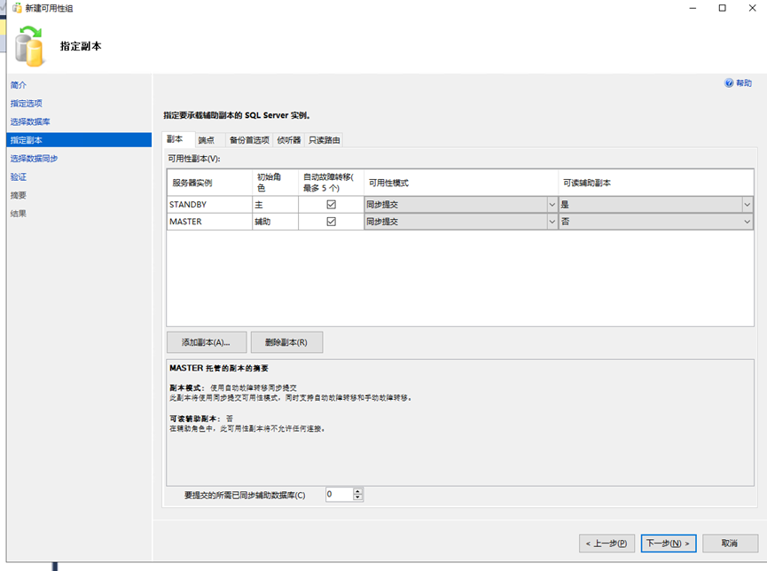This screenshot has height=571, width=767.
Task: Open the 只读路由 tab
Action: tap(324, 140)
